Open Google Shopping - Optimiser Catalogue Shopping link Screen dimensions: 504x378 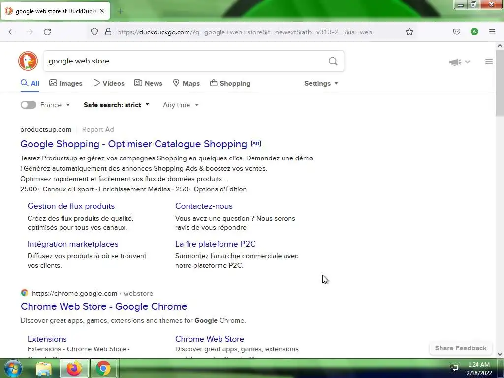133,144
